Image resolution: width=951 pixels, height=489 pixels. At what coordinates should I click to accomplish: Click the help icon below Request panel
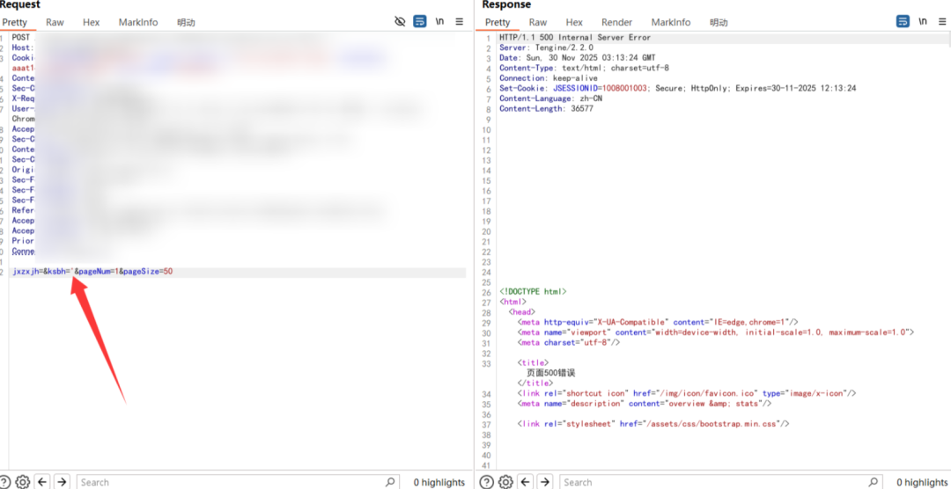point(6,482)
